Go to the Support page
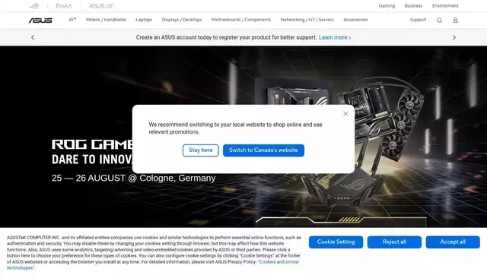The height and width of the screenshot is (278, 487). point(418,20)
